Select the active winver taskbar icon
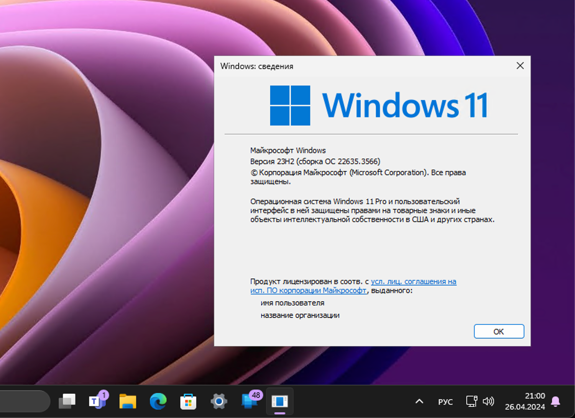Image resolution: width=575 pixels, height=418 pixels. tap(280, 401)
